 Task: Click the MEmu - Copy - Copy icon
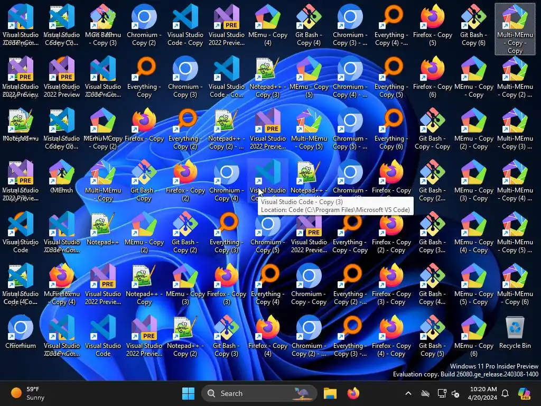pyautogui.click(x=473, y=78)
